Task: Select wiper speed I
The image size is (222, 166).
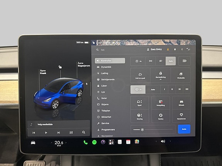Action: 164,89
